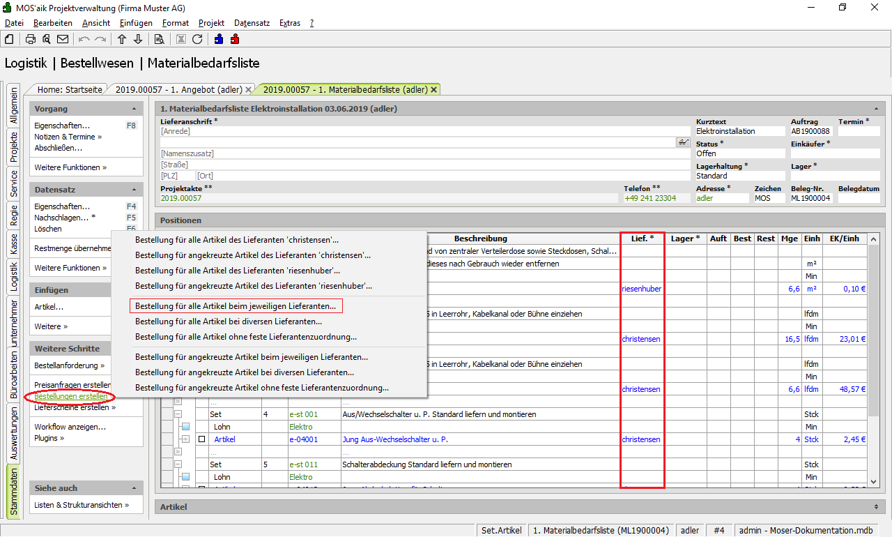892x537 pixels.
Task: Click the refresh toolbar icon
Action: click(x=197, y=39)
